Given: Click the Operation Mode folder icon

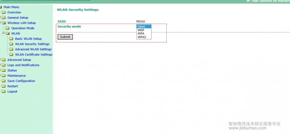Looking at the screenshot, I should tap(7, 28).
